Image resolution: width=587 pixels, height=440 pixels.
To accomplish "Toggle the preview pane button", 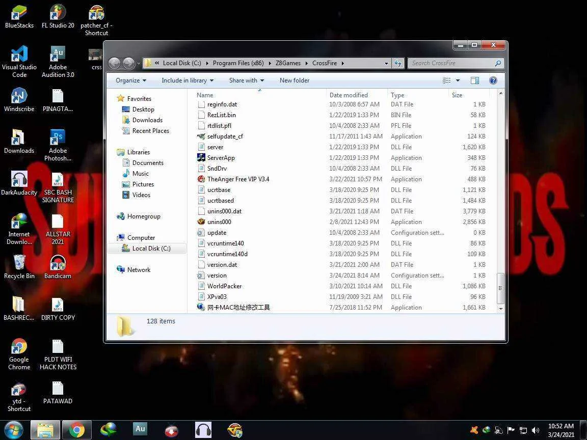I will (x=475, y=80).
